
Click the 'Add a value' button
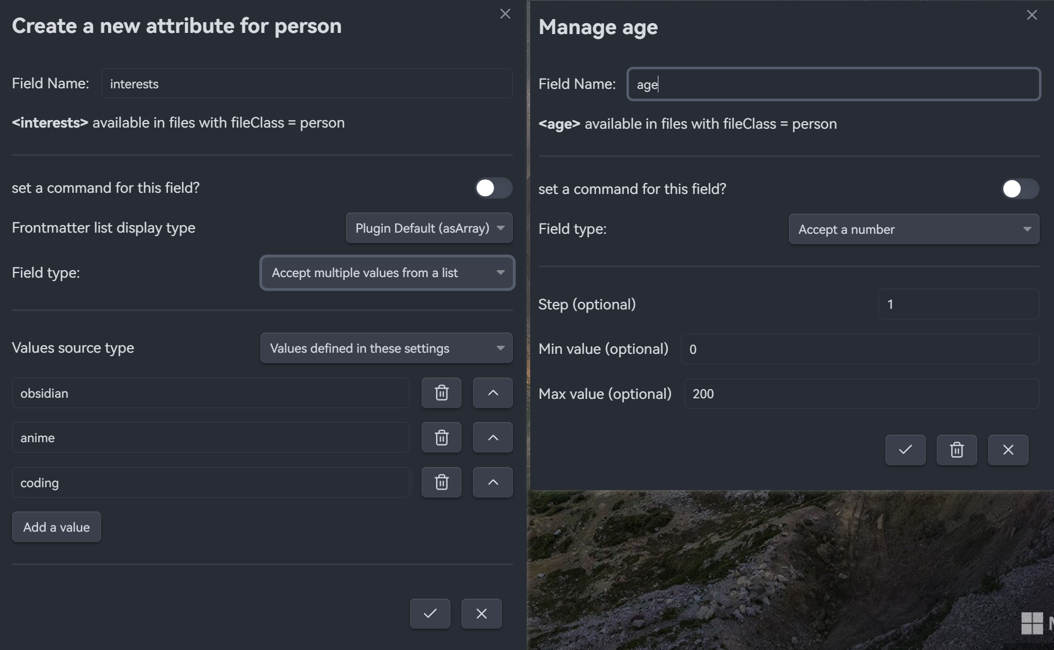tap(57, 527)
